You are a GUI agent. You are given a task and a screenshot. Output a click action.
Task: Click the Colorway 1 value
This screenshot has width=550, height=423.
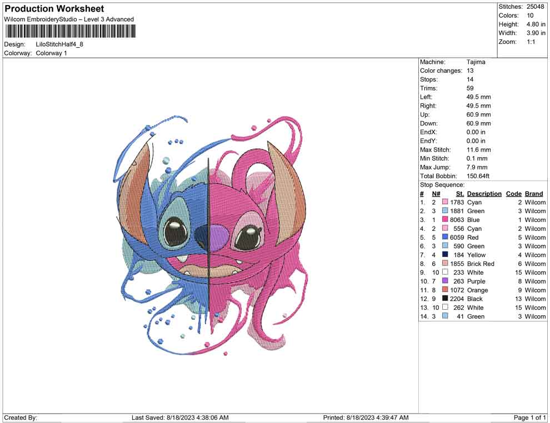coord(51,53)
